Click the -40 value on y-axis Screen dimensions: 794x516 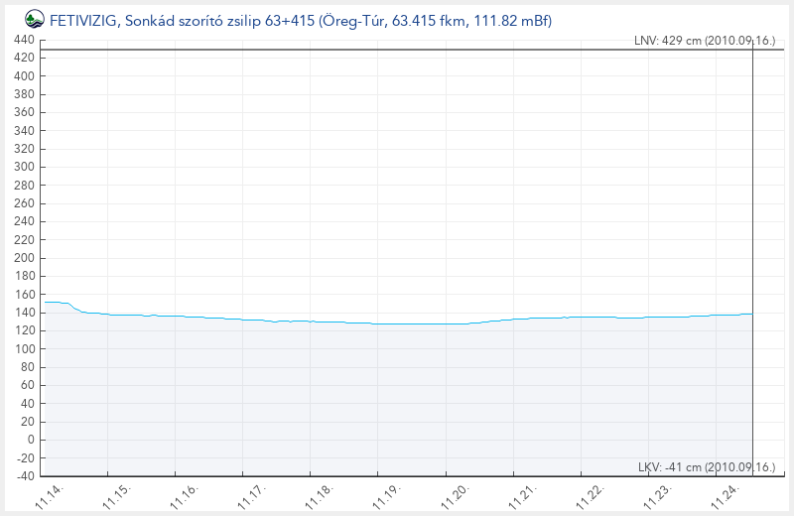click(x=25, y=476)
